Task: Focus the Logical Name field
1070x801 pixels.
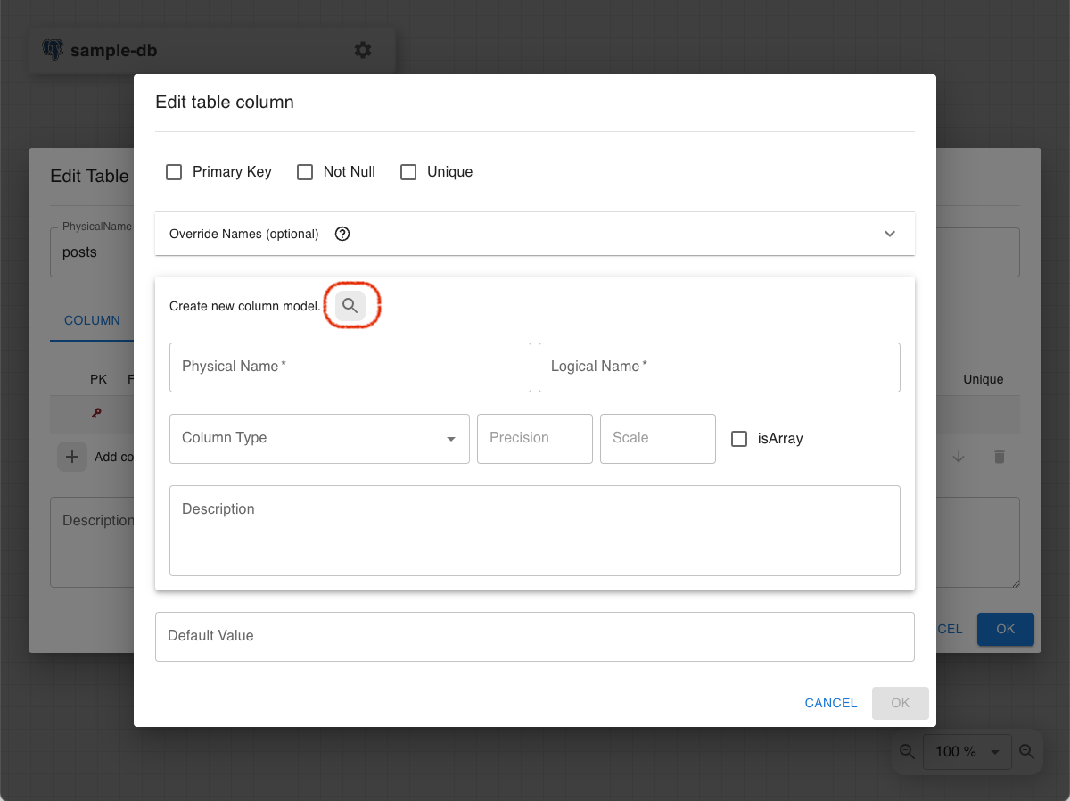Action: [720, 367]
